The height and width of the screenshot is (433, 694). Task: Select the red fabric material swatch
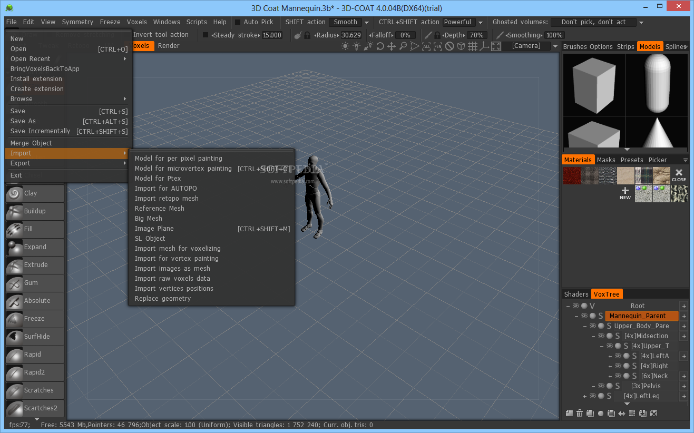pos(572,175)
